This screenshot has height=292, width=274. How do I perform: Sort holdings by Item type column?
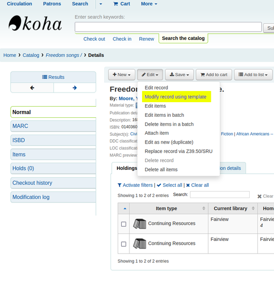point(169,208)
